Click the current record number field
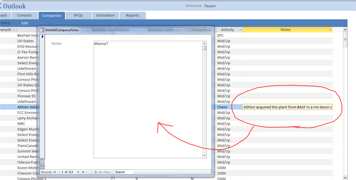The height and width of the screenshot is (180, 356). (68, 172)
